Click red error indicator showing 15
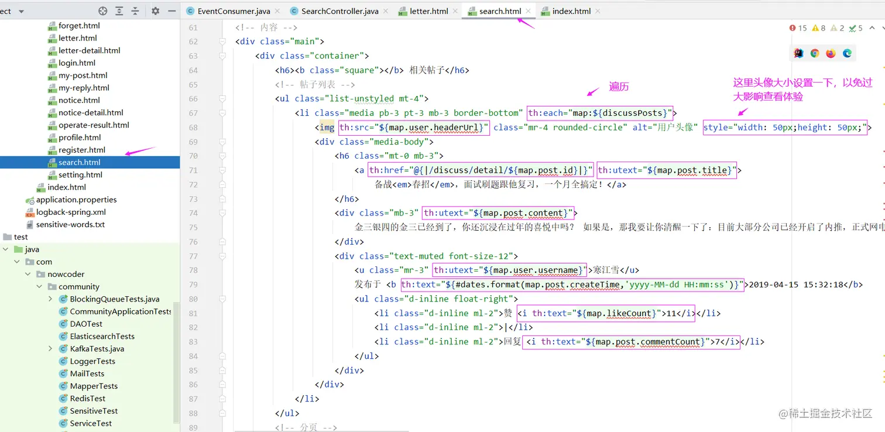The image size is (885, 432). pos(798,28)
